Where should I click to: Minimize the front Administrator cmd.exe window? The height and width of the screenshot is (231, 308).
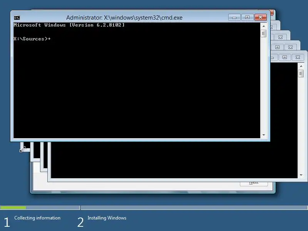tap(234, 17)
